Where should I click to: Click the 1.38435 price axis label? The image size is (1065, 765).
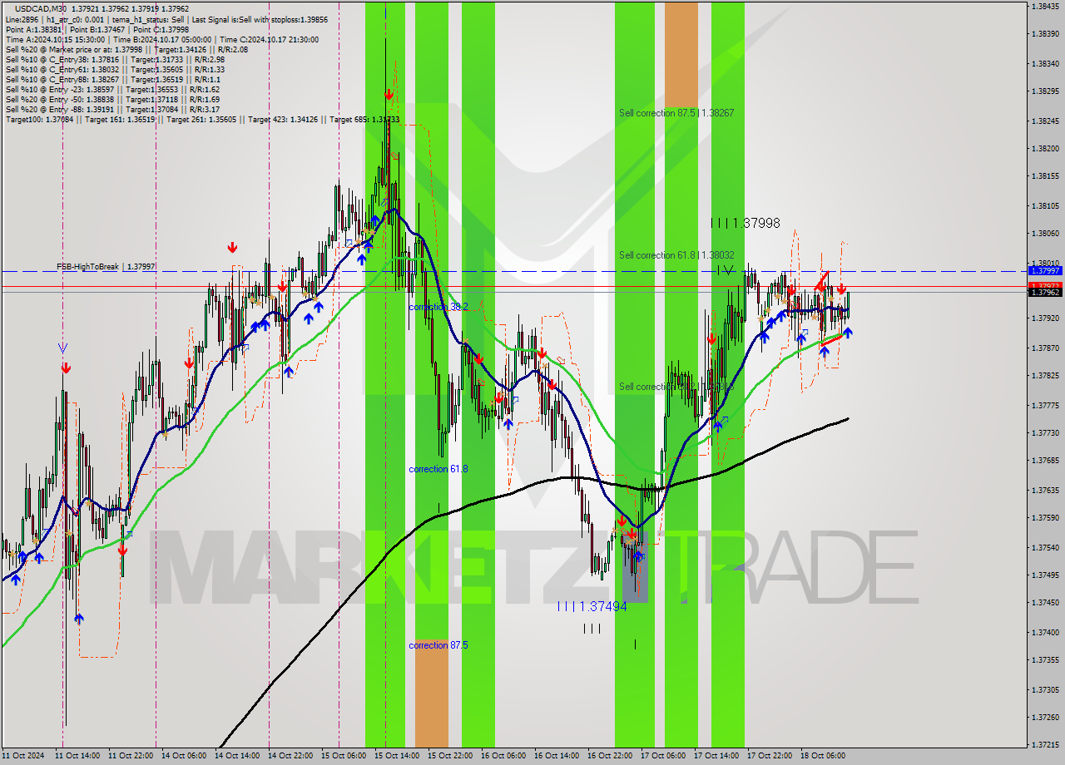point(1045,6)
